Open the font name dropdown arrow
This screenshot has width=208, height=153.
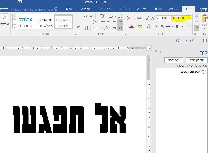(170, 18)
